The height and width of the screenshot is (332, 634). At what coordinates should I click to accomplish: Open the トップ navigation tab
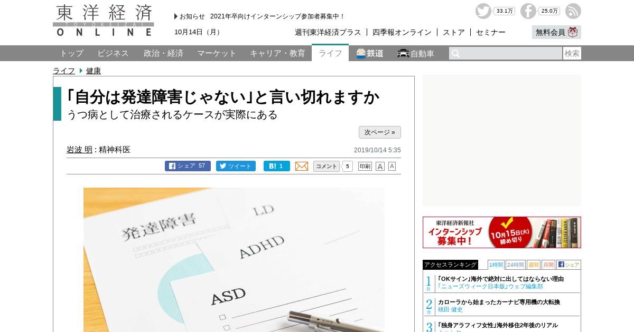(71, 53)
